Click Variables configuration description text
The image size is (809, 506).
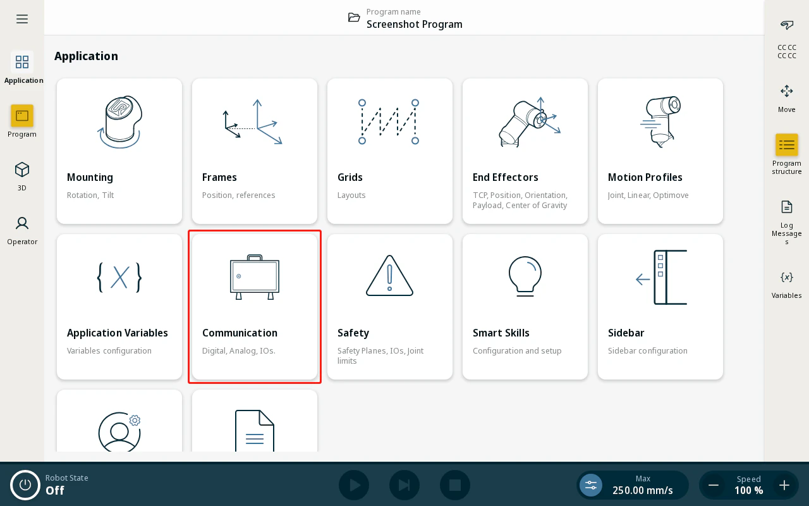pyautogui.click(x=109, y=351)
